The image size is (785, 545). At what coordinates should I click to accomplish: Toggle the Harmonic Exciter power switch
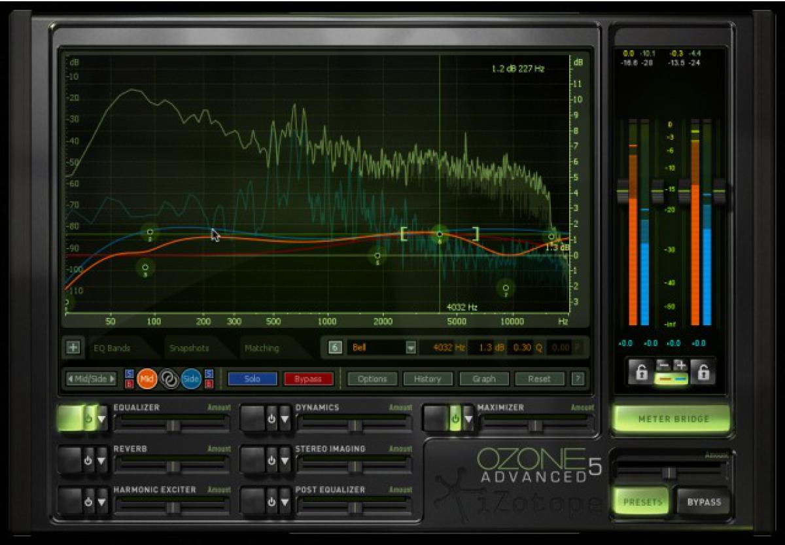(88, 502)
